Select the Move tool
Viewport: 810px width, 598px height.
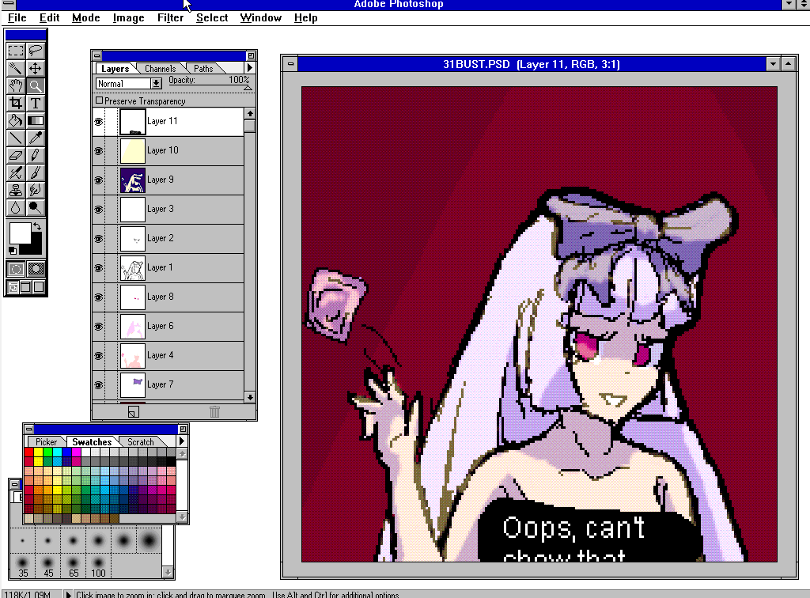[35, 68]
